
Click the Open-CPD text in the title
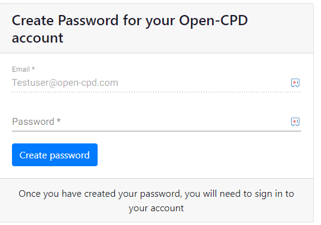214,21
